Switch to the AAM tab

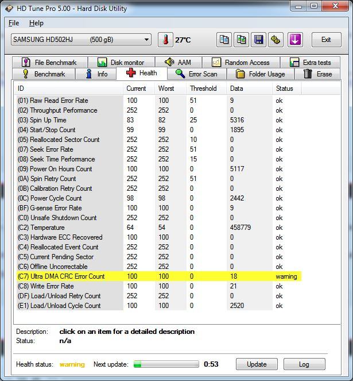pos(178,63)
